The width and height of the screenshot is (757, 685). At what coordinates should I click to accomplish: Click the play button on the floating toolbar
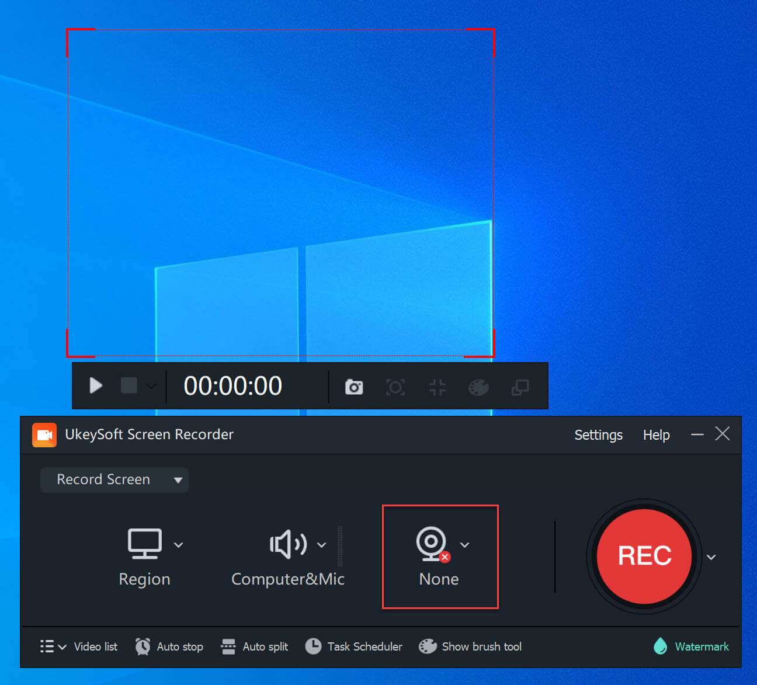96,385
